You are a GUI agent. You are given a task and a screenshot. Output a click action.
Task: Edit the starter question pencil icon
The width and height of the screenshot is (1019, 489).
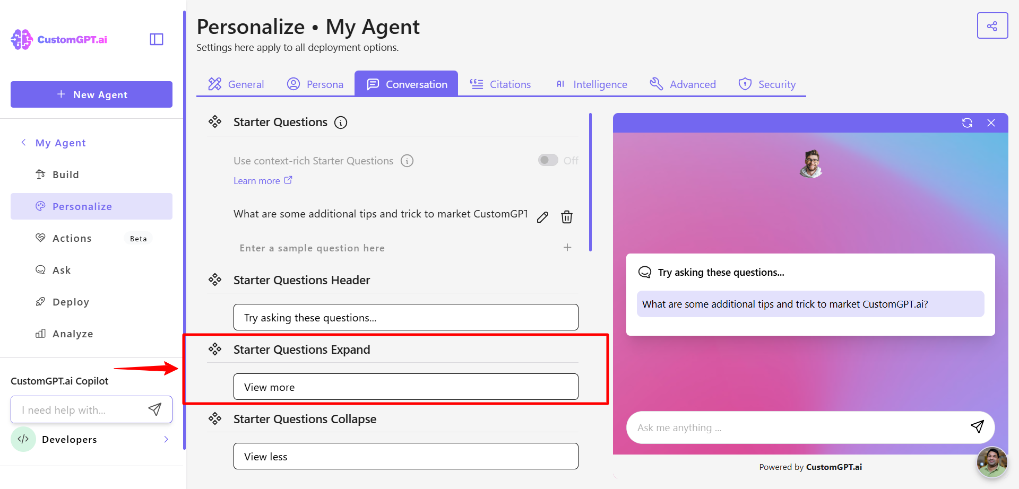coord(542,217)
